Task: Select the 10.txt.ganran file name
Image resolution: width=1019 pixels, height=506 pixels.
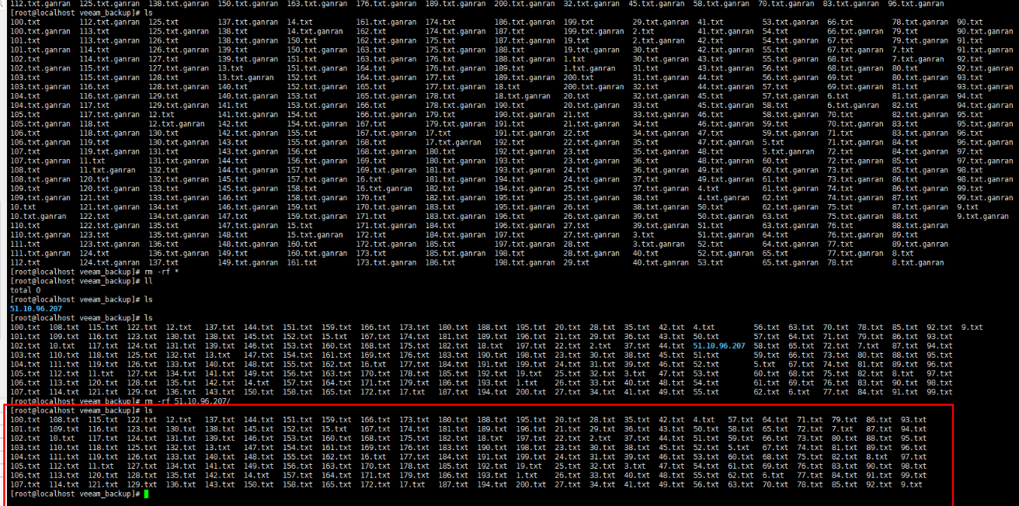Action: (x=38, y=217)
